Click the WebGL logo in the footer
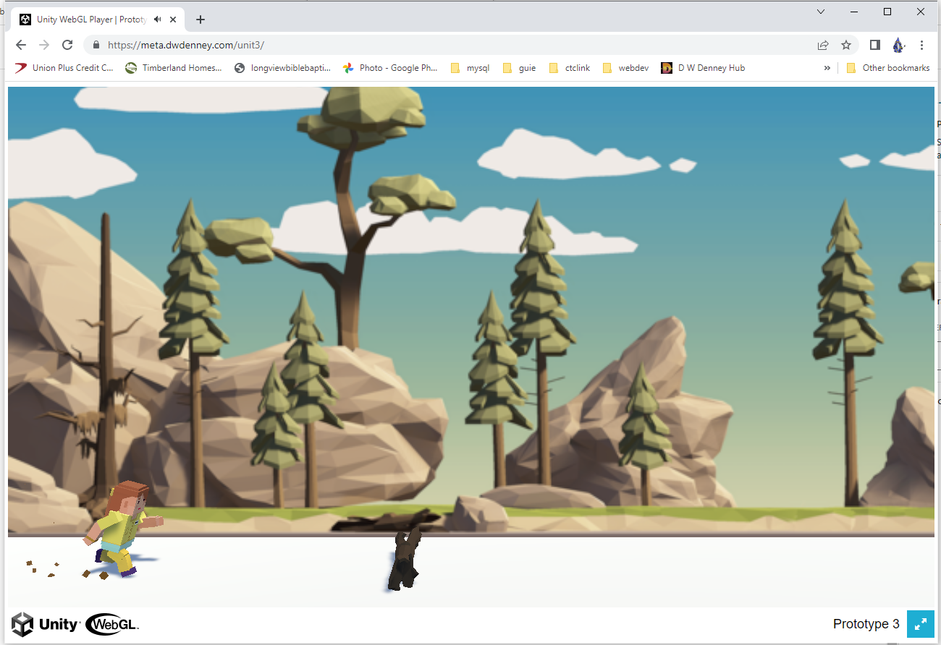The image size is (941, 645). click(112, 625)
